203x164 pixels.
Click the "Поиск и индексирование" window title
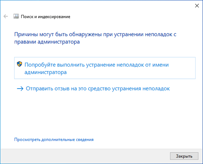pyautogui.click(x=46, y=16)
